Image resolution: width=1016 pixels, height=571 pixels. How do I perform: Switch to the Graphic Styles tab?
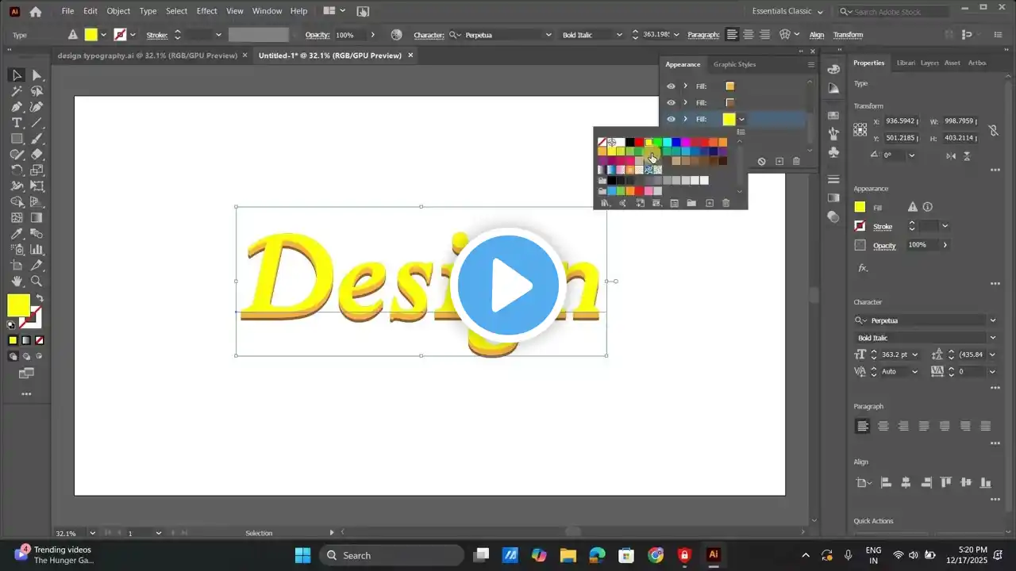coord(734,64)
